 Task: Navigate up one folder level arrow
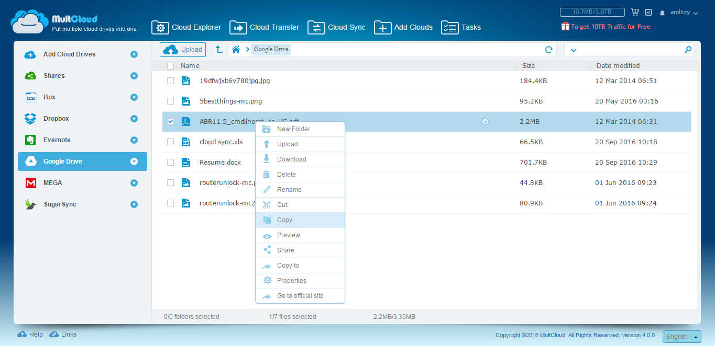219,50
